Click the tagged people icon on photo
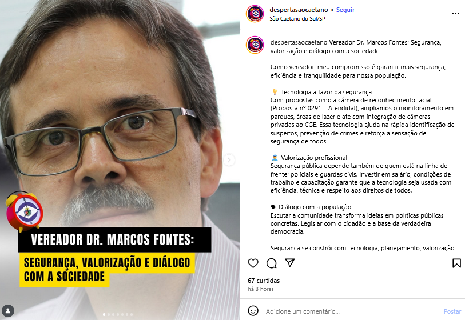 tap(8, 311)
